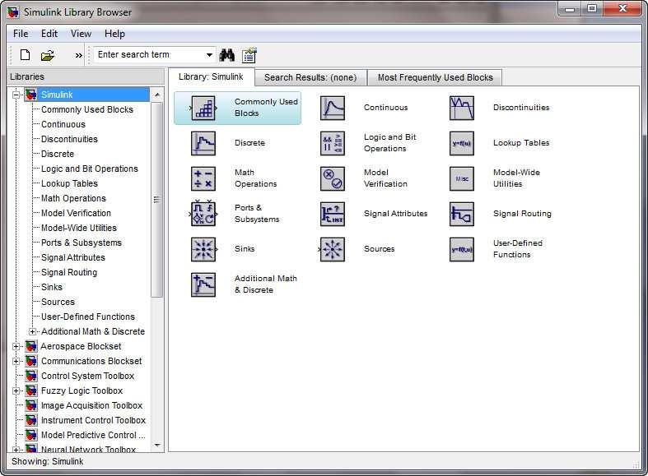Open Additional Math & Discrete block icon
This screenshot has height=476, width=648.
pos(203,284)
